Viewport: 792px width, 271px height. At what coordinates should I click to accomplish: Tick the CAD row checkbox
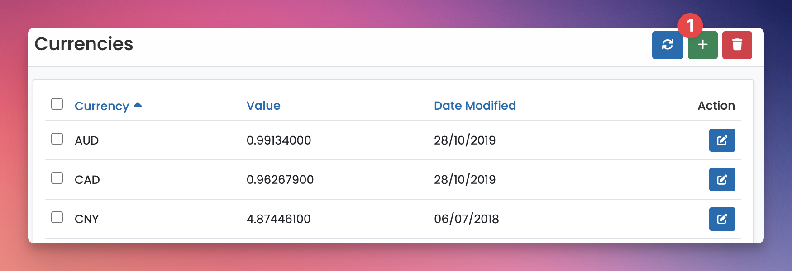pyautogui.click(x=57, y=178)
